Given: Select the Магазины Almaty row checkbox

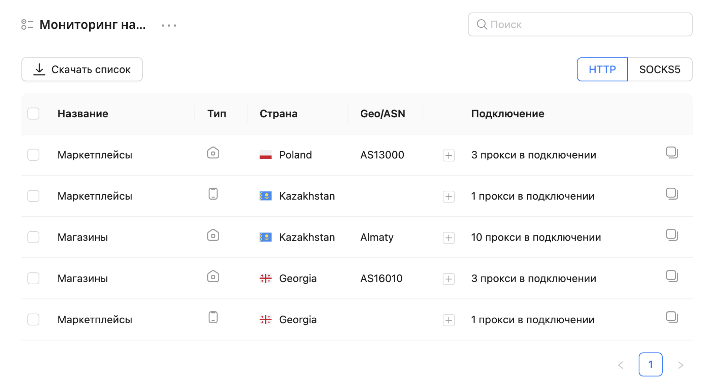Looking at the screenshot, I should click(33, 237).
